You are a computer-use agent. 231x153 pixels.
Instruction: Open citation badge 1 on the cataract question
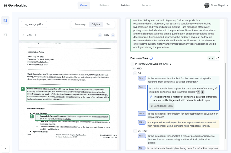tap(199, 92)
